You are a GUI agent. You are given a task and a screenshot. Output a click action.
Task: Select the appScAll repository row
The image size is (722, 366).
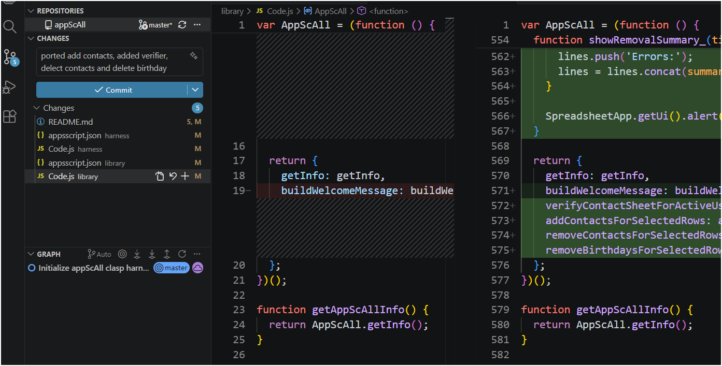click(118, 25)
